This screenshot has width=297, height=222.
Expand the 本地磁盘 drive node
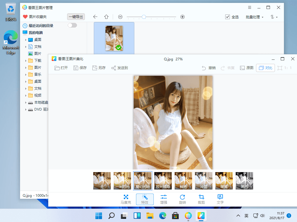tap(26, 102)
